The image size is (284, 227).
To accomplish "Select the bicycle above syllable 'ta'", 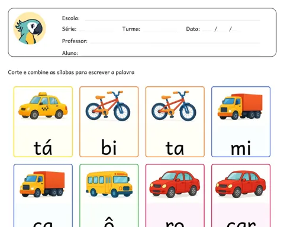I will [x=174, y=106].
